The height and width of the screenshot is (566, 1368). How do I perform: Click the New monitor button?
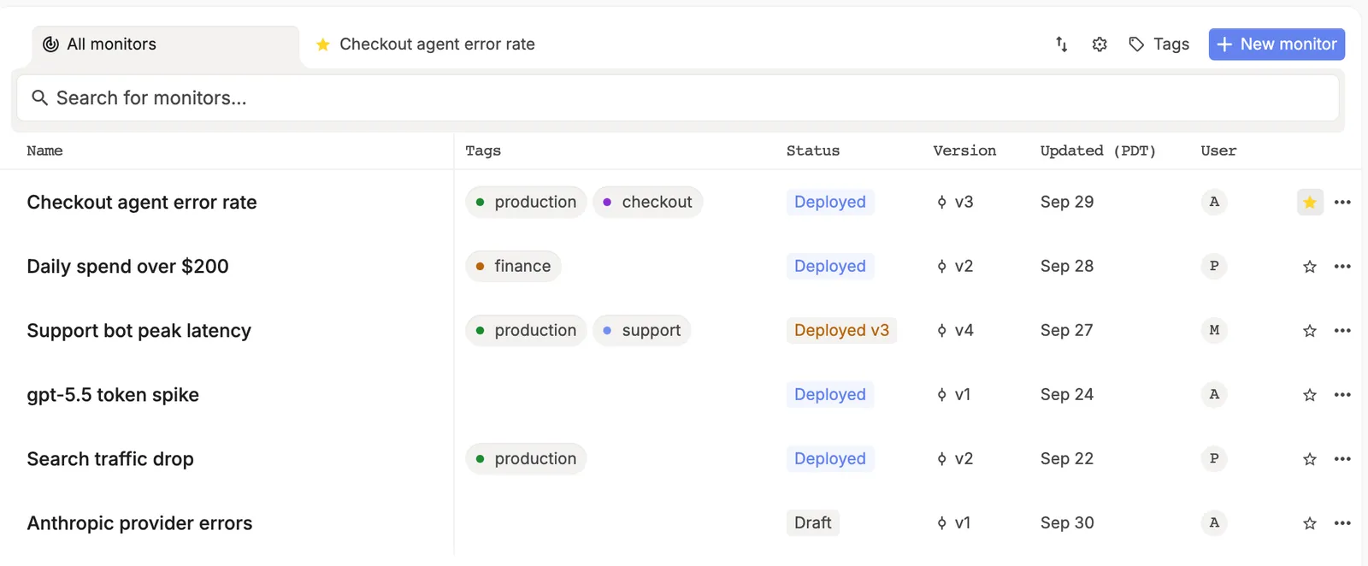pos(1277,44)
